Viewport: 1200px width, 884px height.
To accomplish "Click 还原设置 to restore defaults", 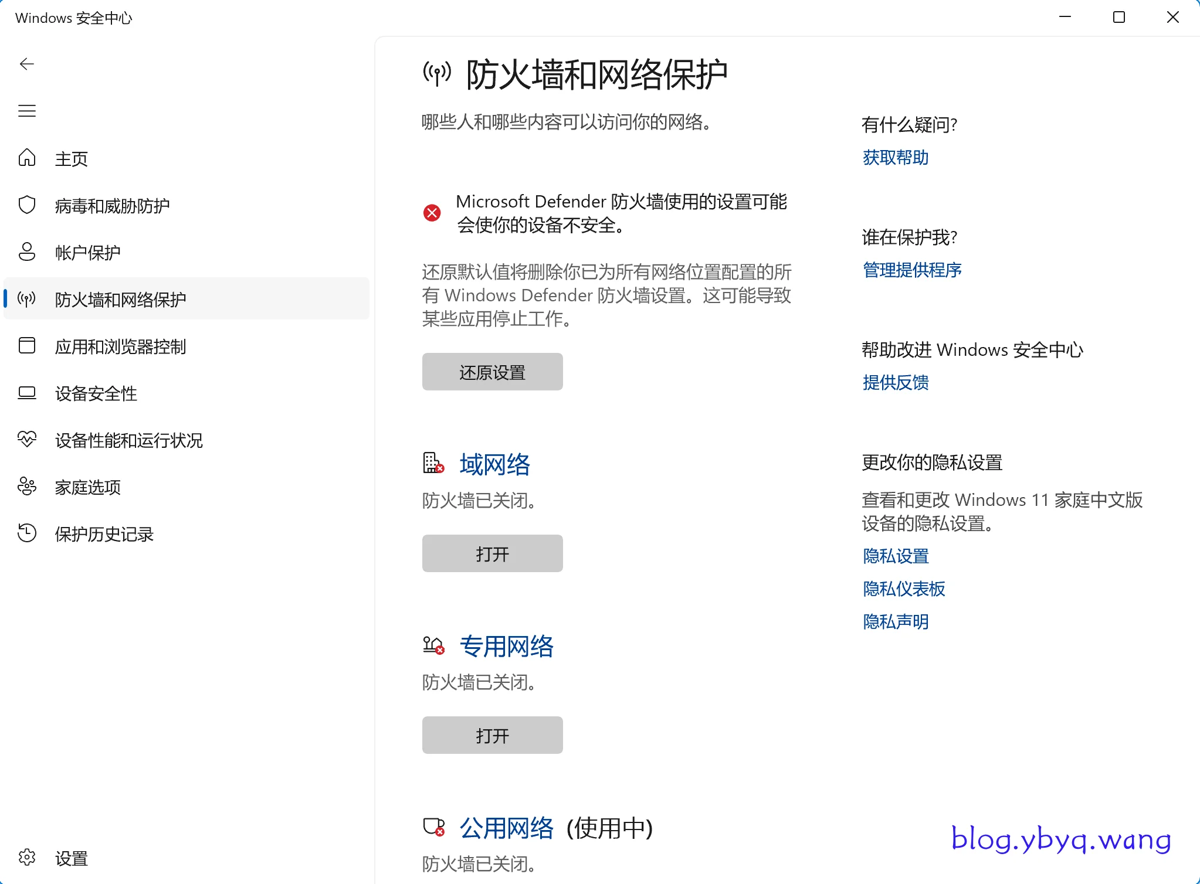I will pyautogui.click(x=493, y=372).
